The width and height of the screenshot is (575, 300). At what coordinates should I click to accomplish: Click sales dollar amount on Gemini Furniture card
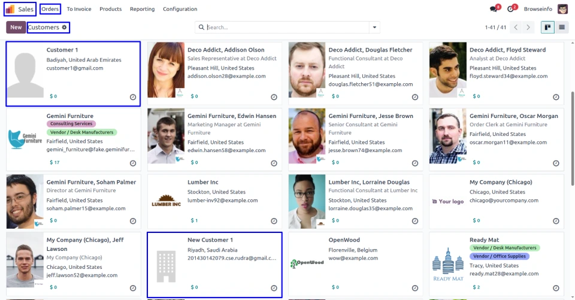tap(55, 162)
